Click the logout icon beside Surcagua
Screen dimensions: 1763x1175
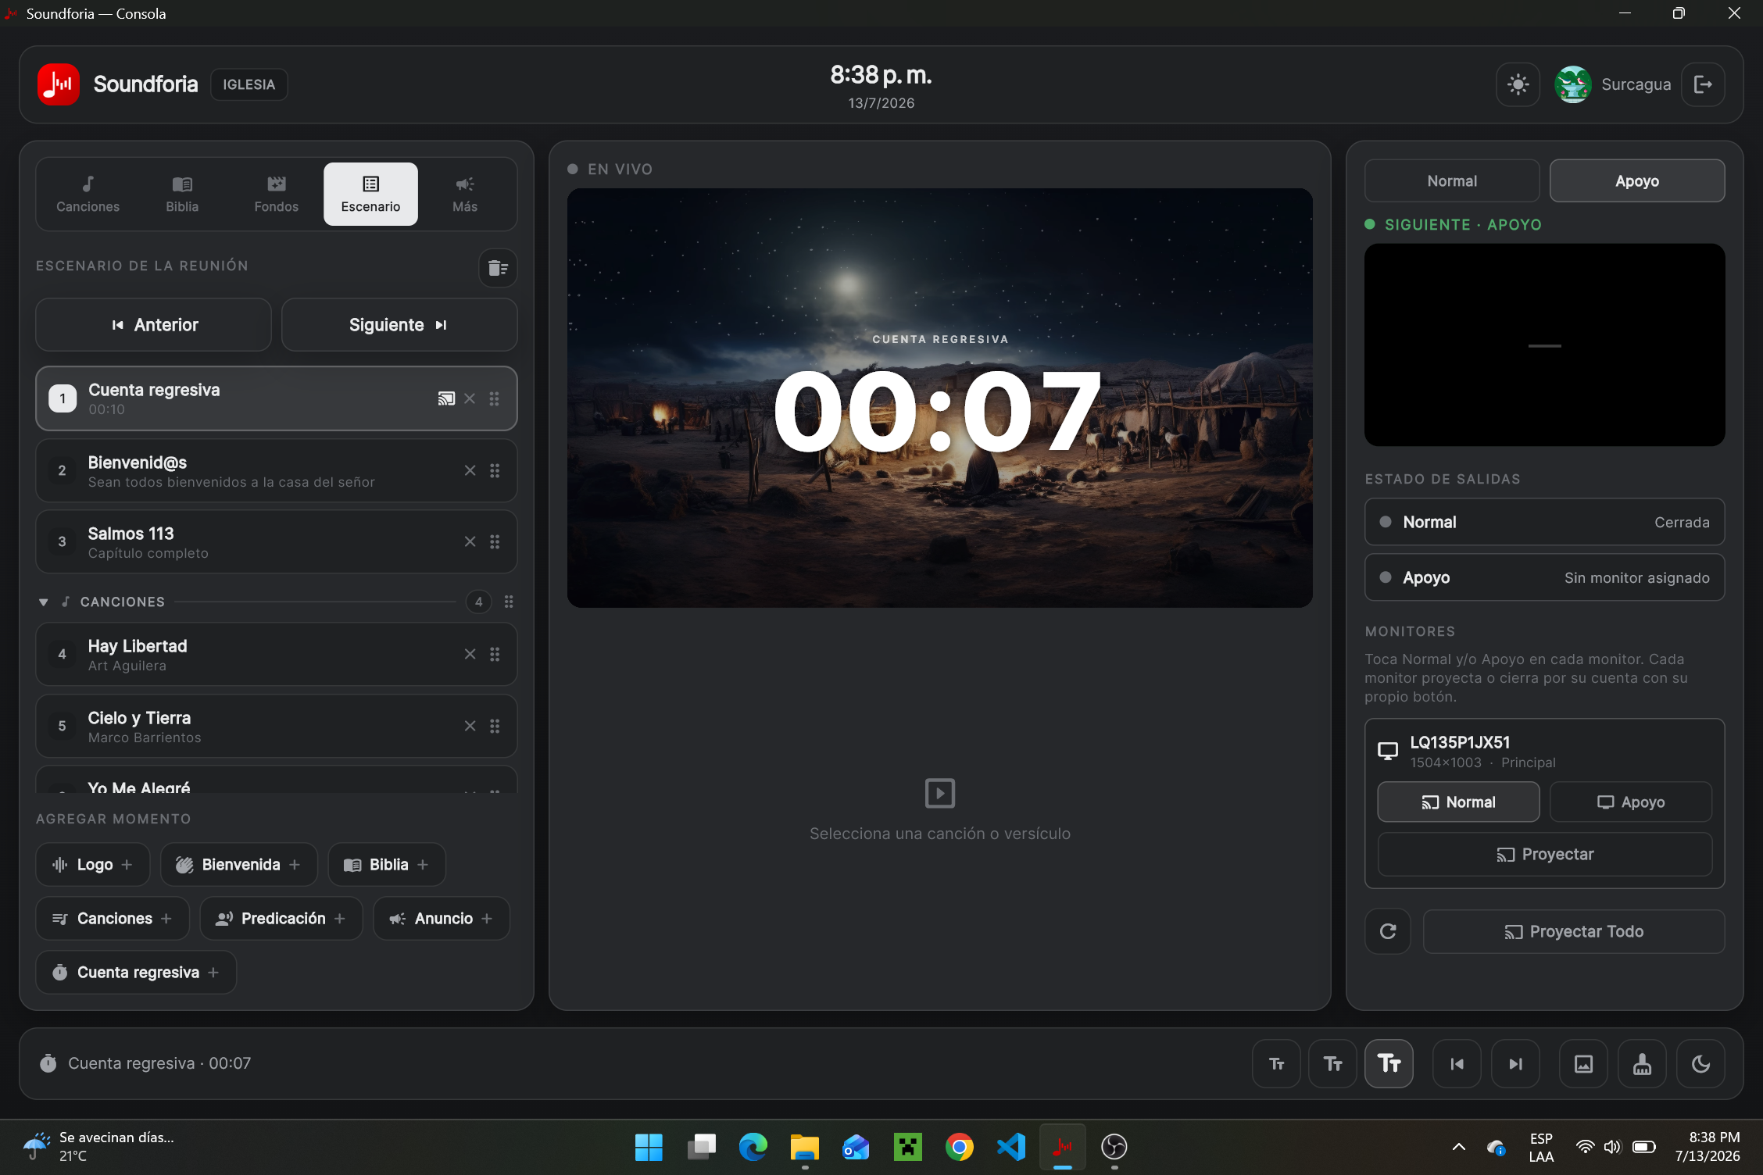tap(1703, 84)
